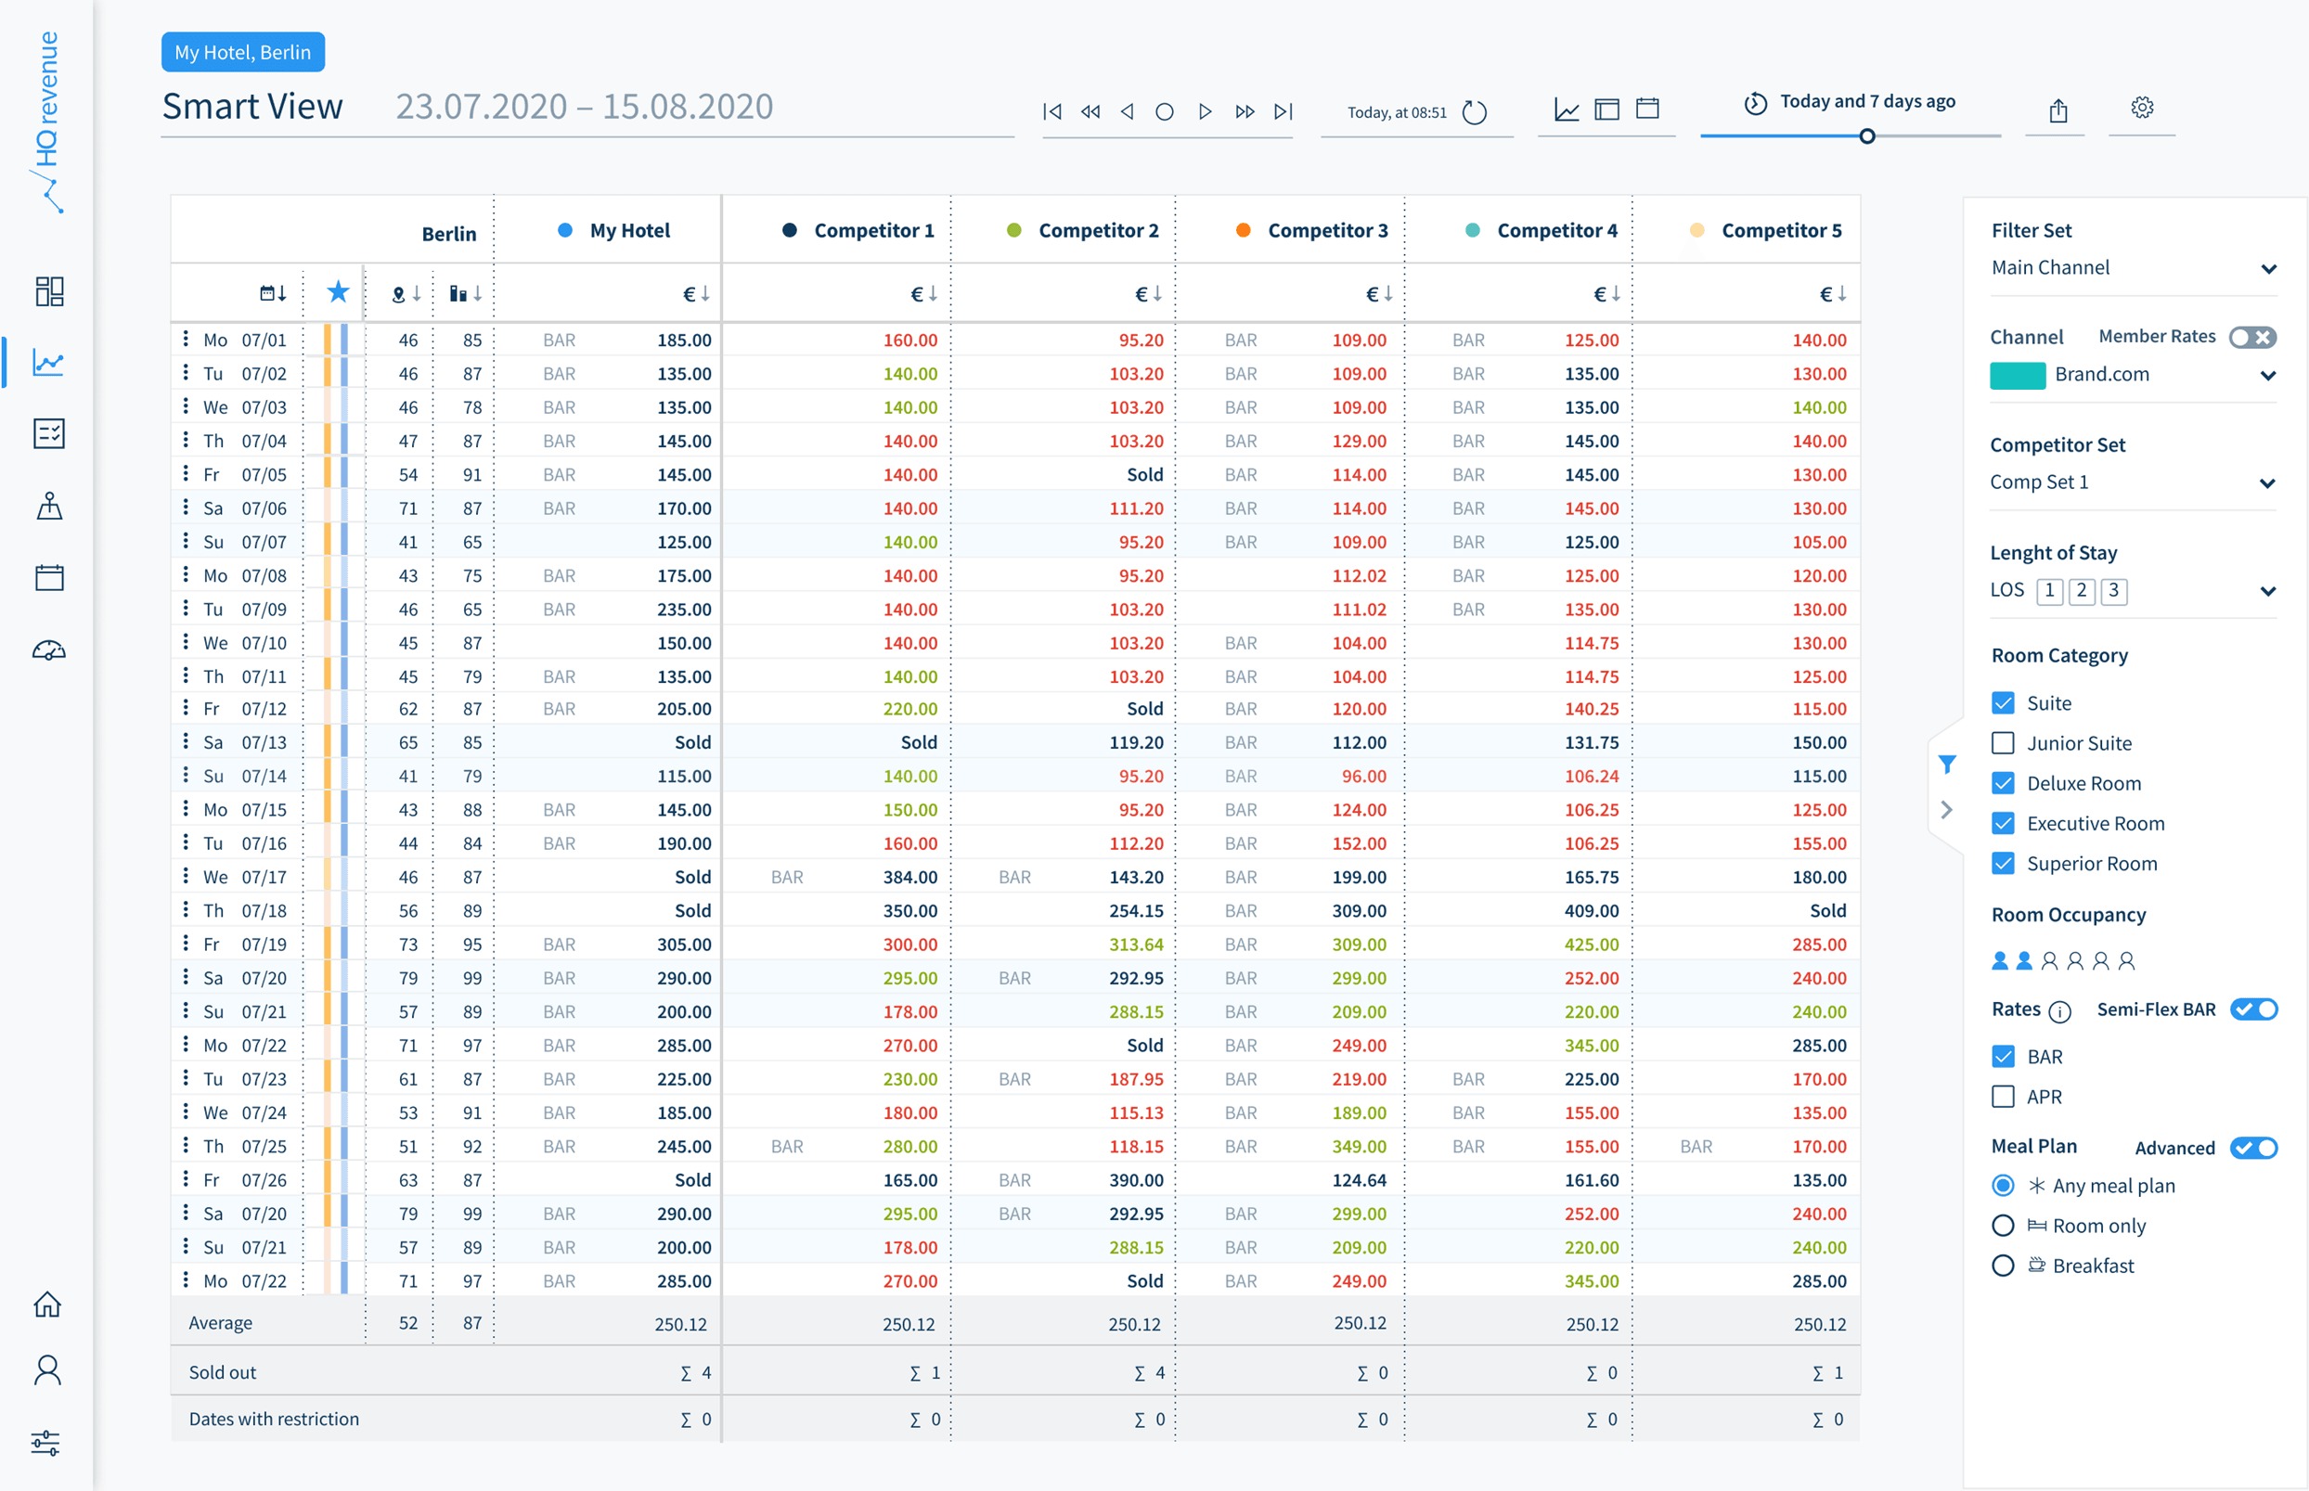Select the map pin location icon in sidebar

[48, 506]
